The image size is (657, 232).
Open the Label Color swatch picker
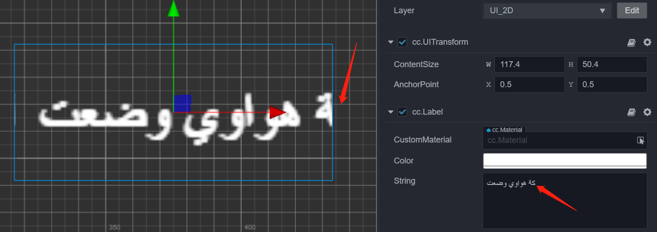(x=565, y=161)
